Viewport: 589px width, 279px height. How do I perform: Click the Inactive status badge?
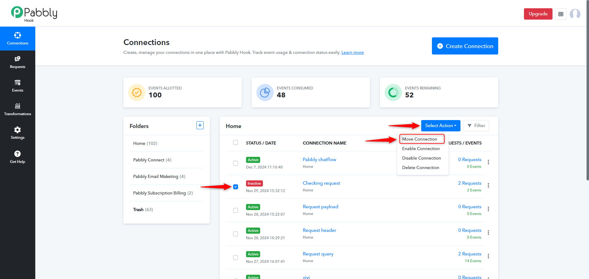[254, 183]
